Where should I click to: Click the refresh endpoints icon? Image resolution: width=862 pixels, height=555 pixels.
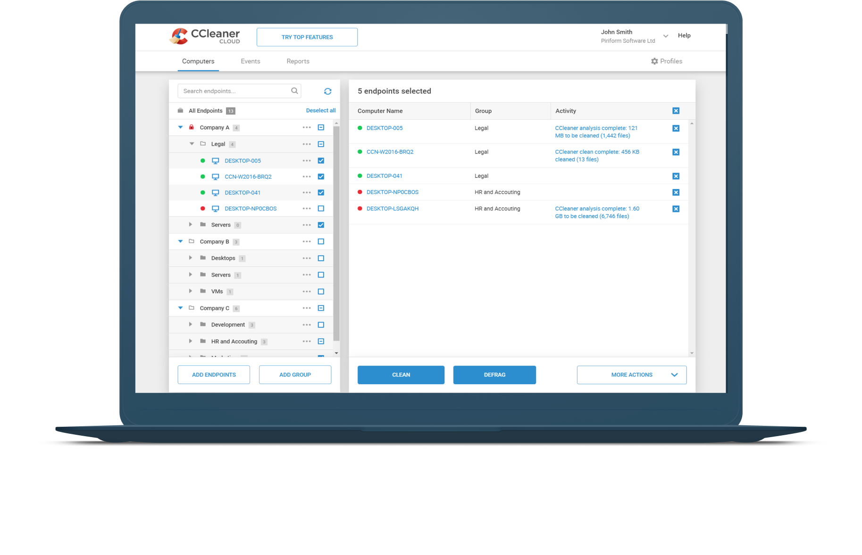[x=327, y=91]
